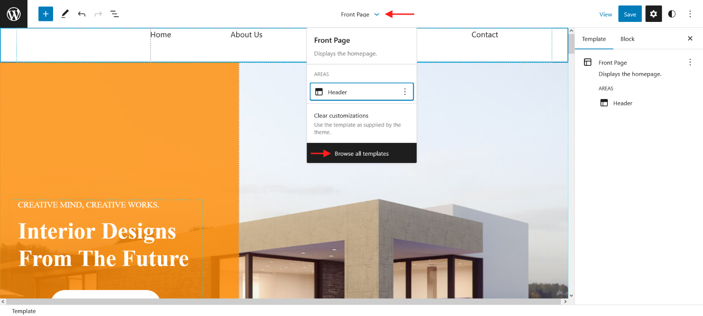This screenshot has height=316, width=703.
Task: Select the Header area in popover
Action: (x=362, y=92)
